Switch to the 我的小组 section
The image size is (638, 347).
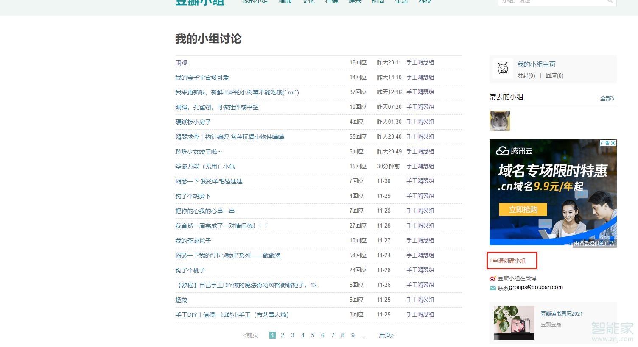pyautogui.click(x=255, y=2)
